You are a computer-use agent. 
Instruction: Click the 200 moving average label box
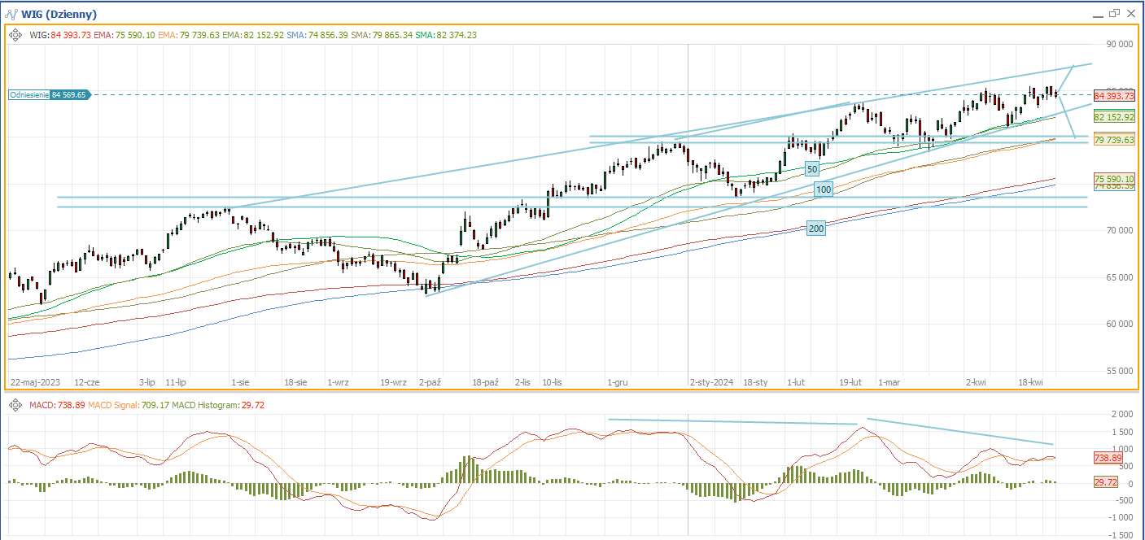tap(816, 229)
